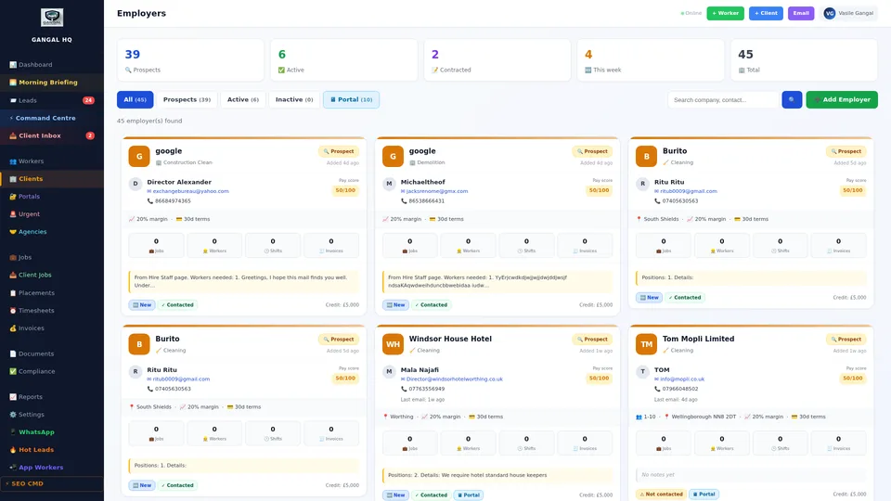891x501 pixels.
Task: Click the D contact avatar for Director Alexander
Action: (136, 184)
